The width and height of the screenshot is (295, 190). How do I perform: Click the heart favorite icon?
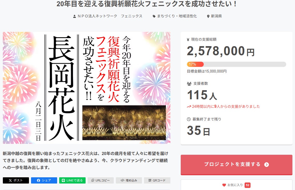pos(224,185)
